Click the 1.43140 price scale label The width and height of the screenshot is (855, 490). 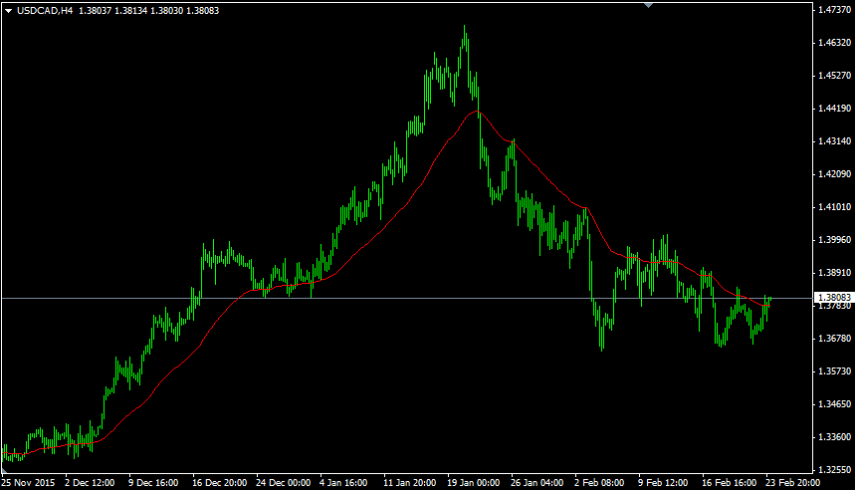click(835, 141)
